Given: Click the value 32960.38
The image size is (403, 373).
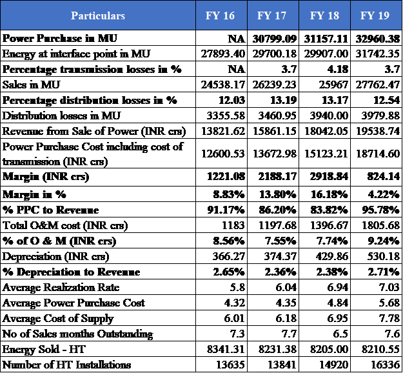Looking at the screenshot, I should (x=378, y=39).
